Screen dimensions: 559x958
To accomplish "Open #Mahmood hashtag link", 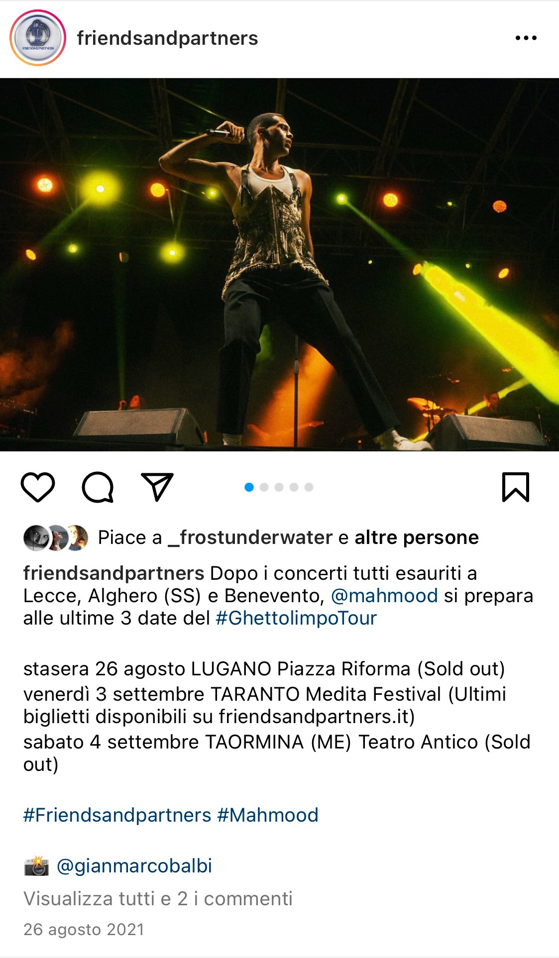I will (268, 815).
